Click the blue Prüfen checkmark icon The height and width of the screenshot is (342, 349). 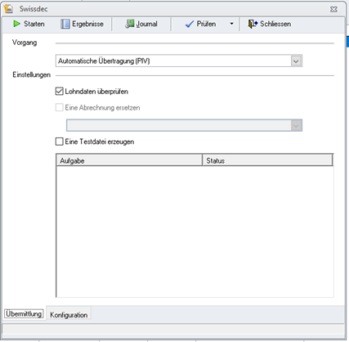[x=190, y=25]
